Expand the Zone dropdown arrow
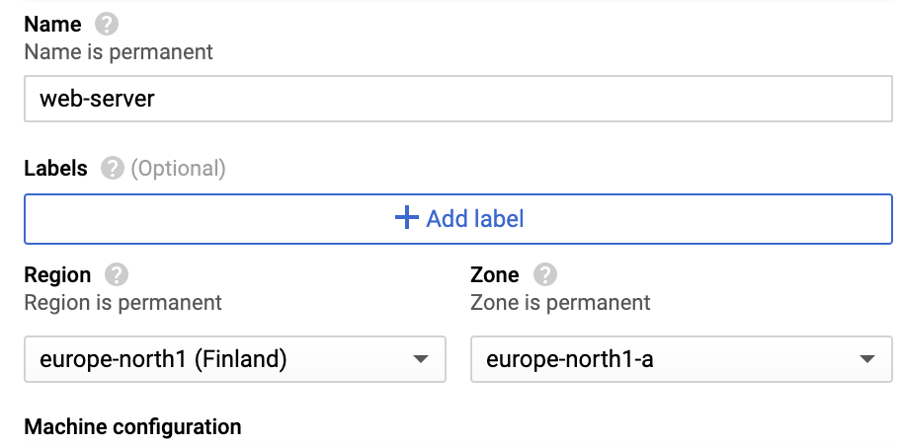The height and width of the screenshot is (446, 901). pos(867,359)
